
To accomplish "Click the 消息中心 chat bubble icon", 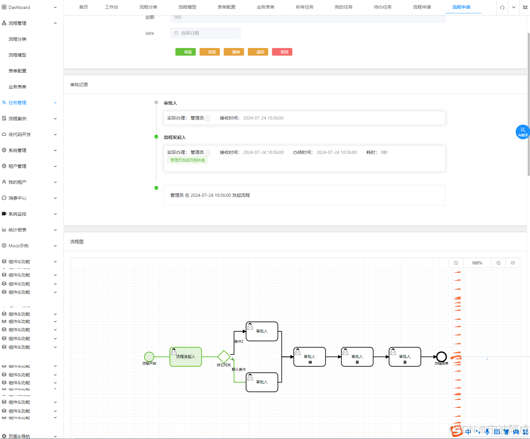I will coord(4,198).
